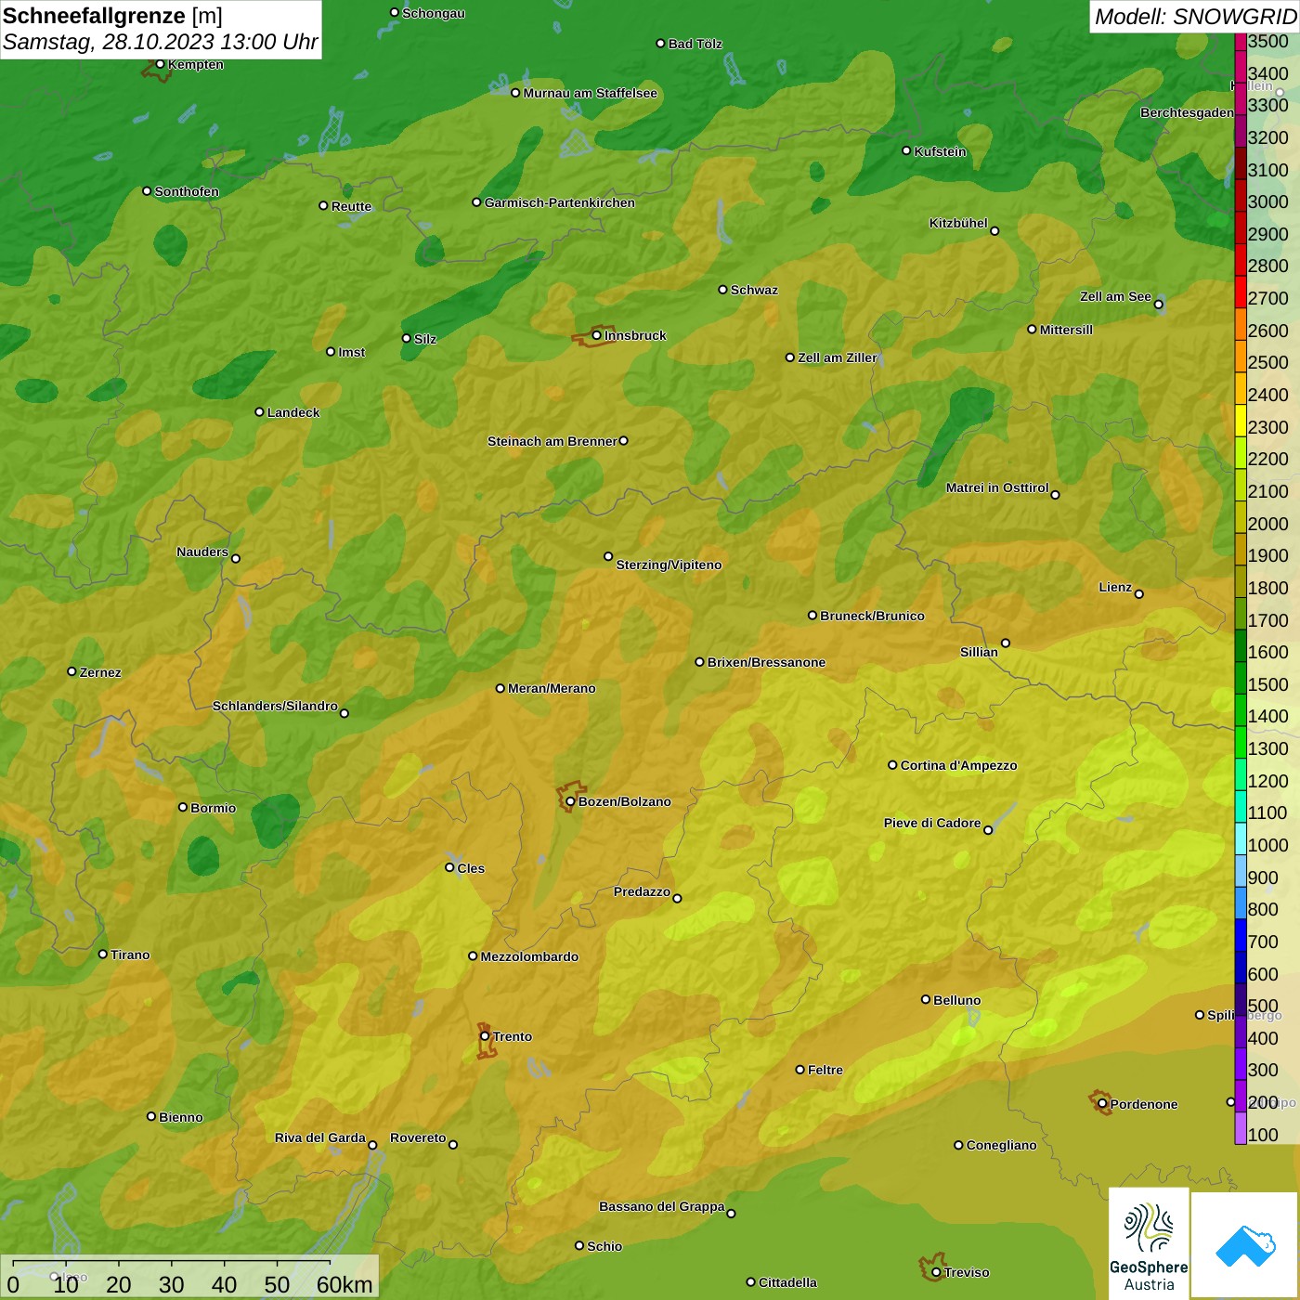Click the Kufstein marker dot
Image resolution: width=1300 pixels, height=1300 pixels.
(906, 150)
